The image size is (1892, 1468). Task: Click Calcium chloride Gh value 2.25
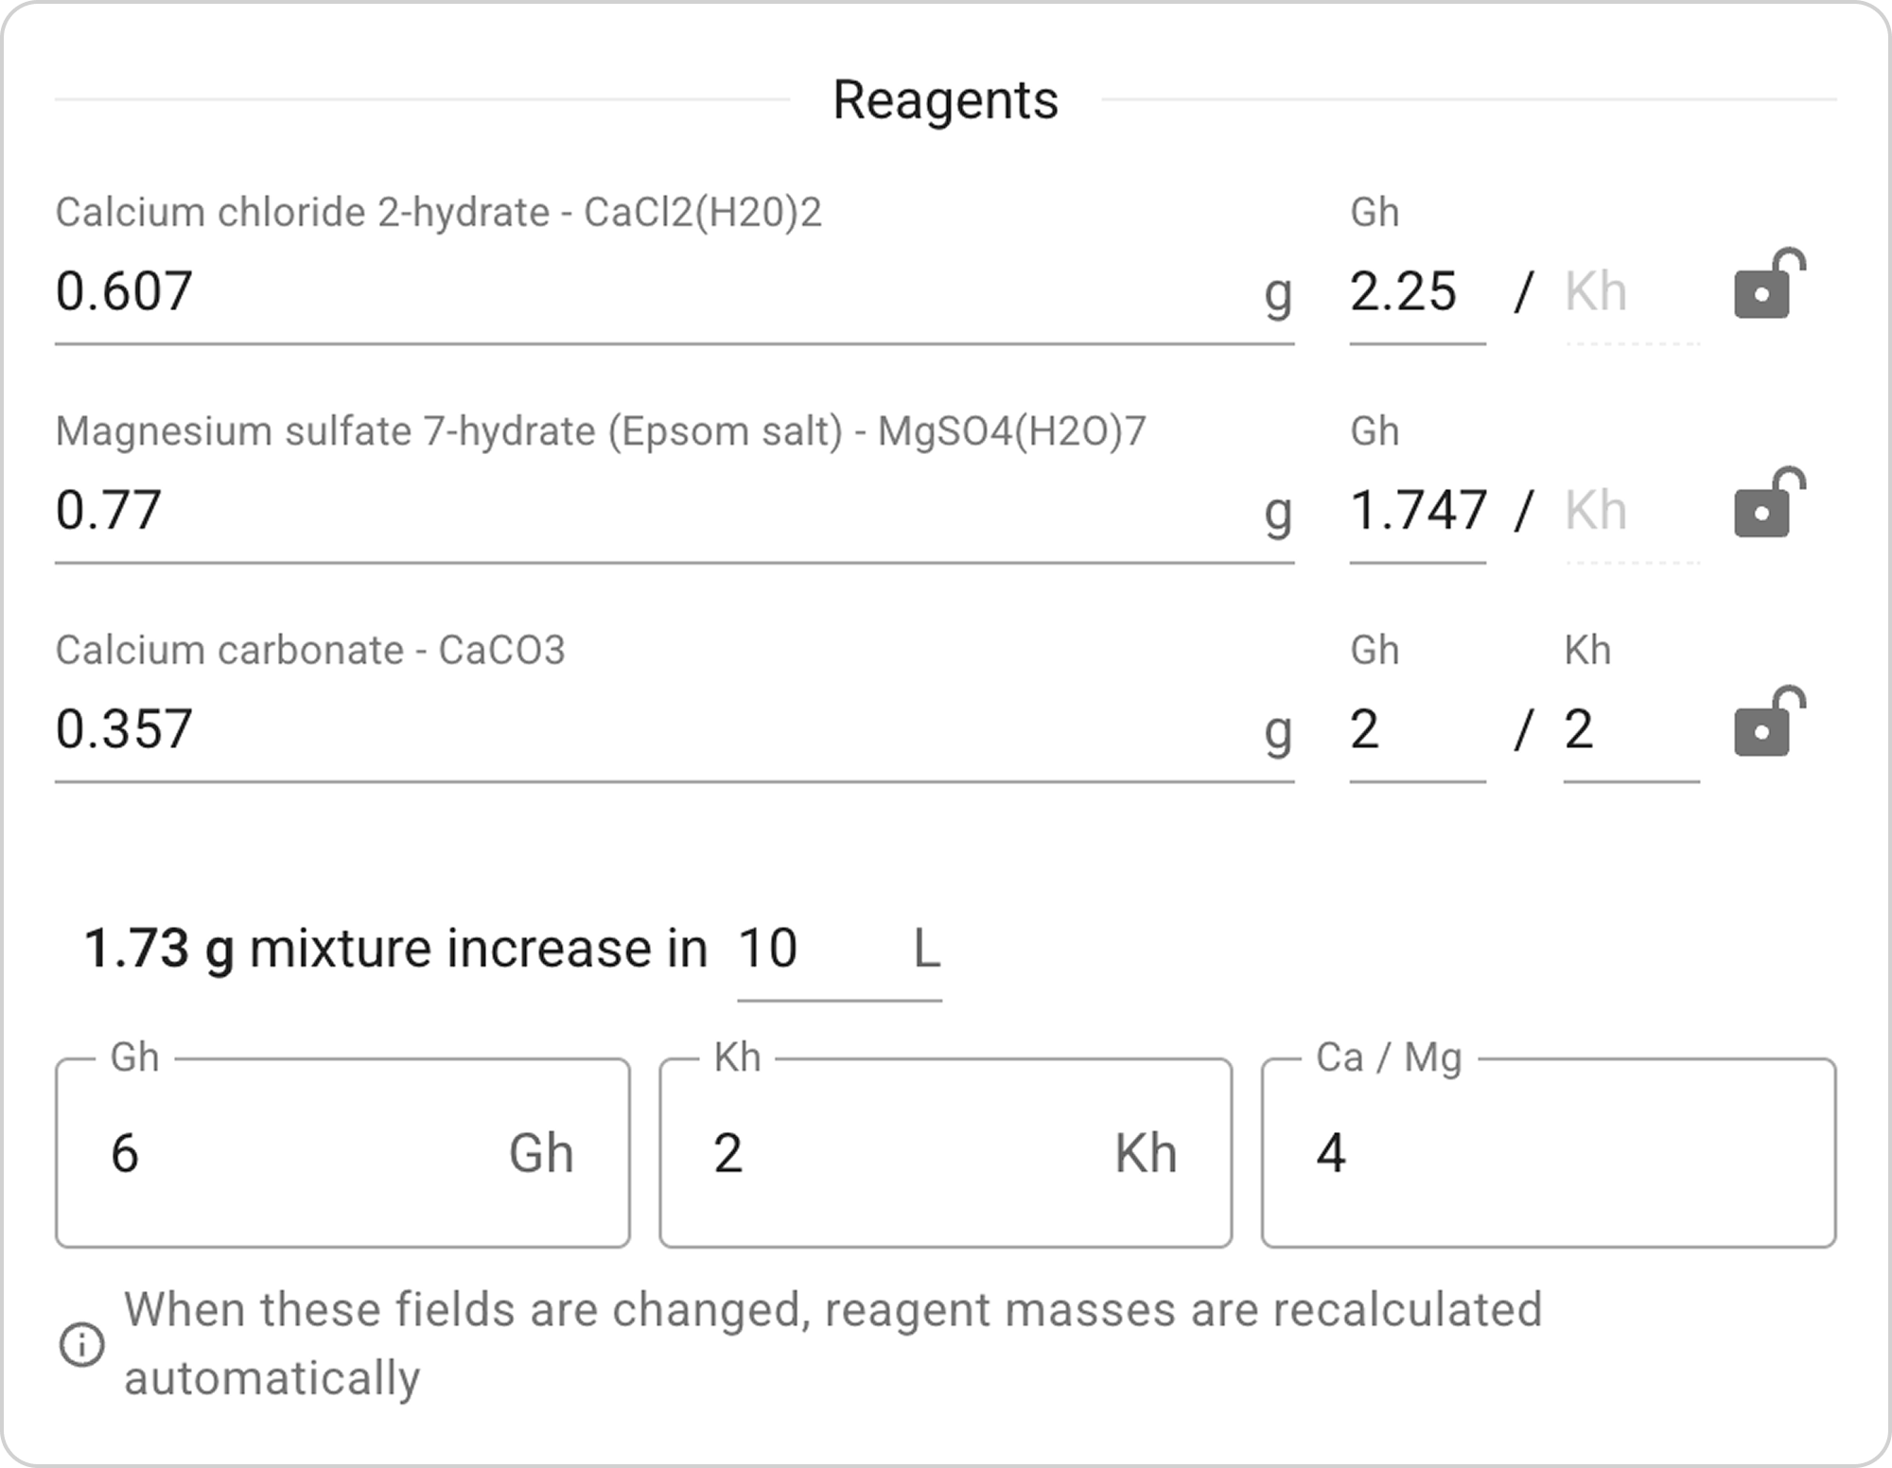click(x=1415, y=291)
